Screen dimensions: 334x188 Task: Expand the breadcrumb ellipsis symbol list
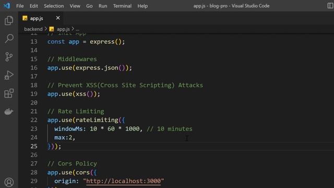[78, 29]
